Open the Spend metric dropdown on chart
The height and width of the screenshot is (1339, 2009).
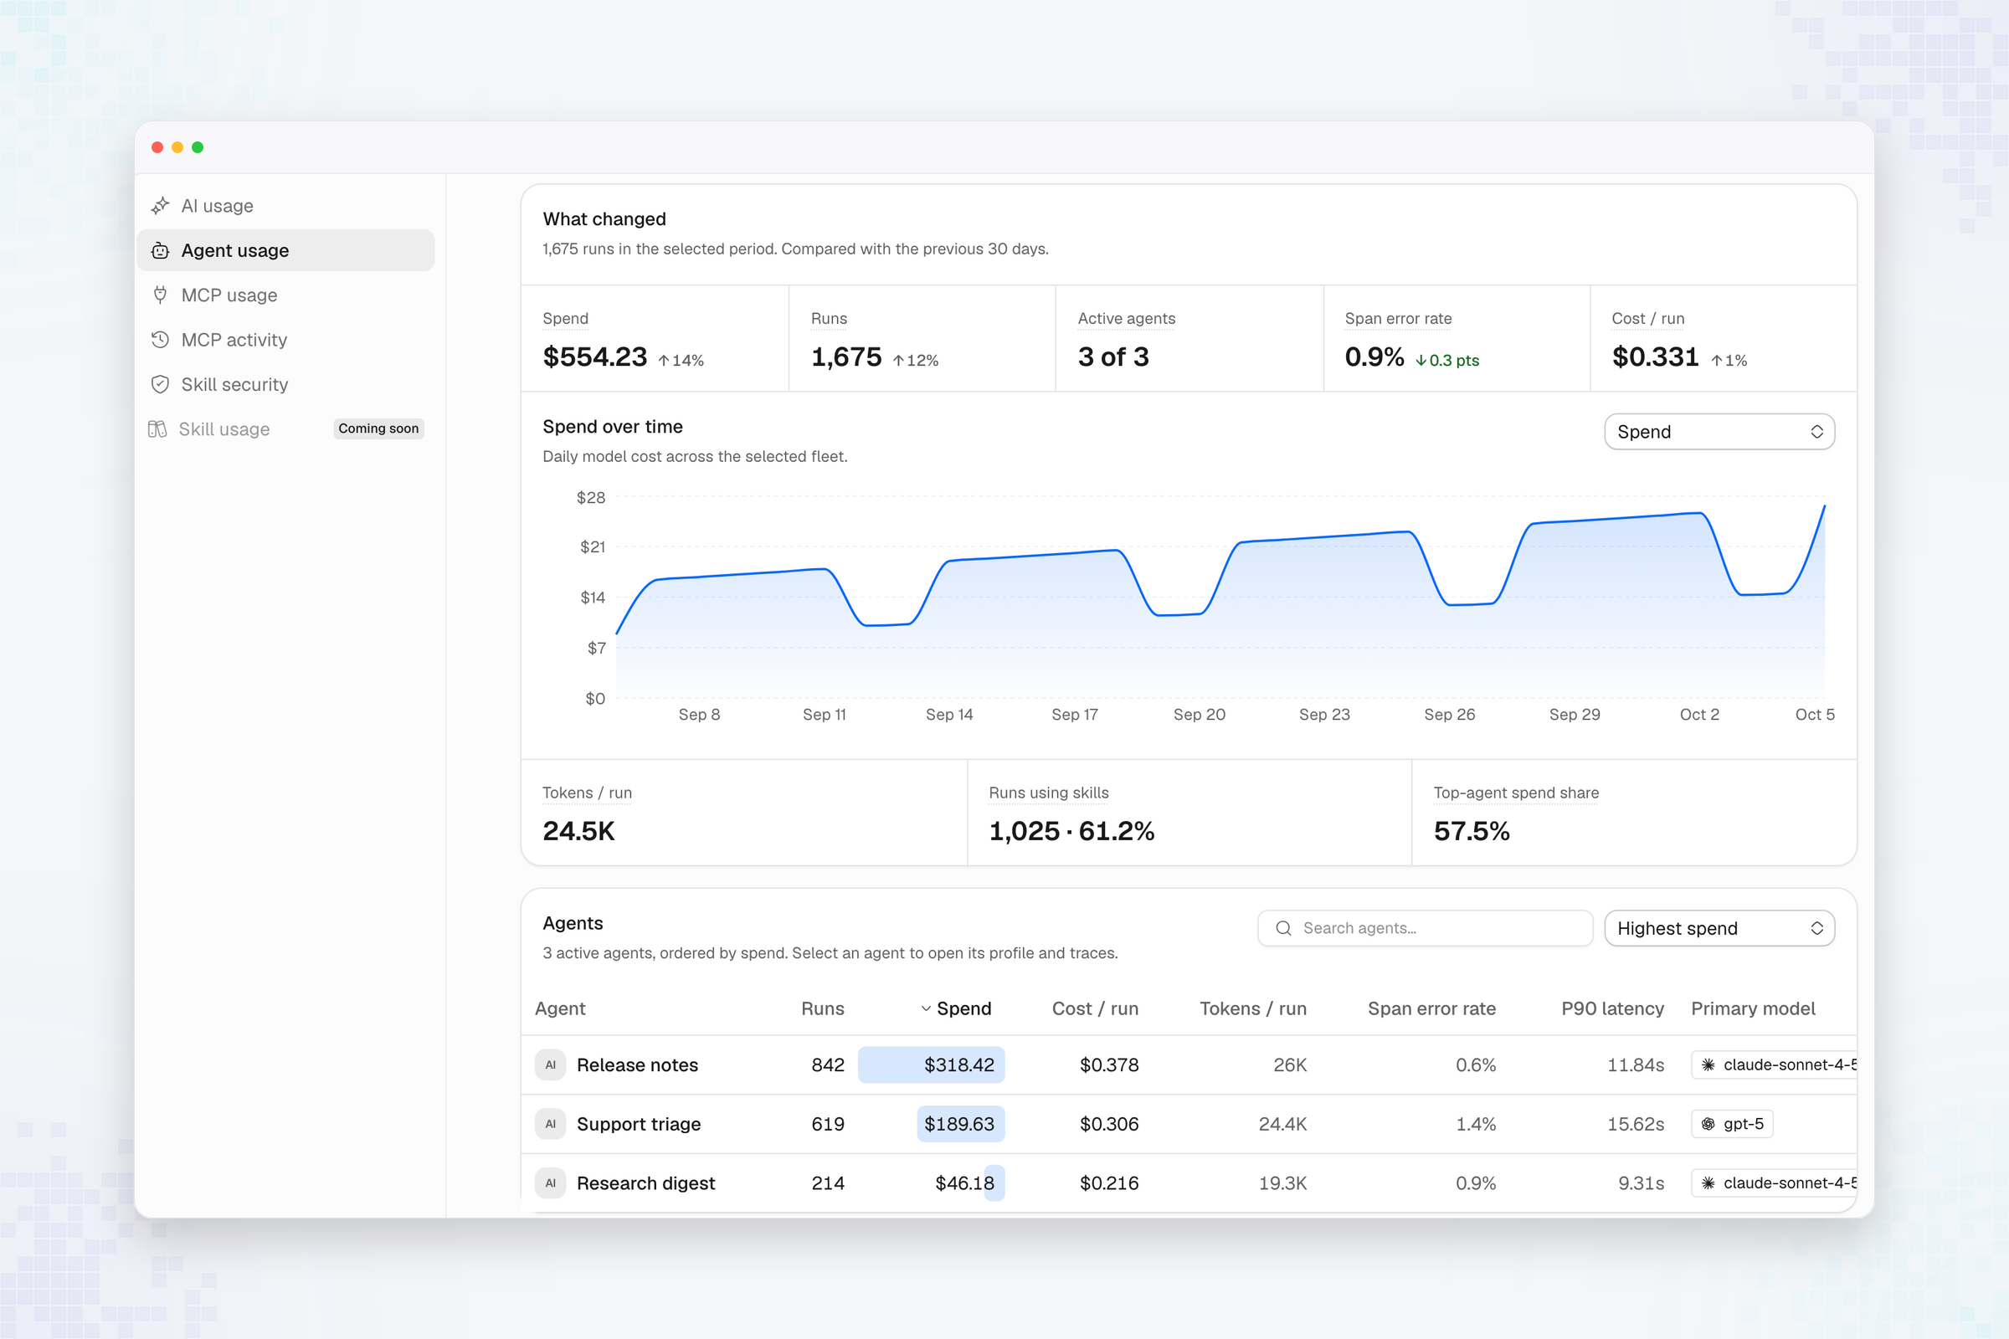click(x=1719, y=431)
